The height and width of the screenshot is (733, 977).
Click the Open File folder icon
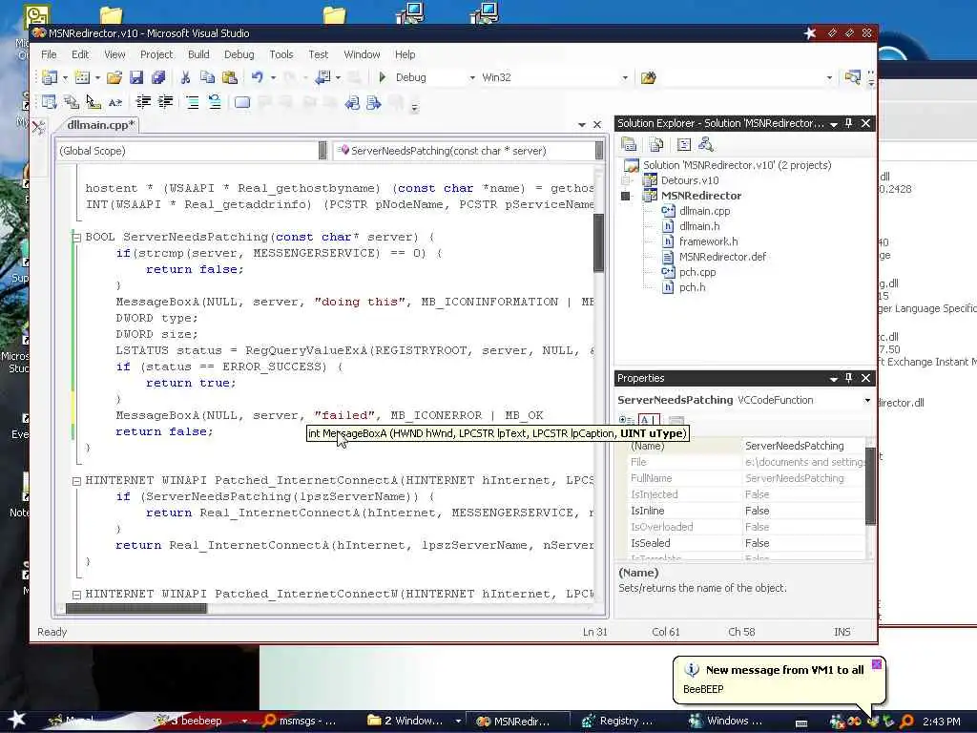point(114,77)
